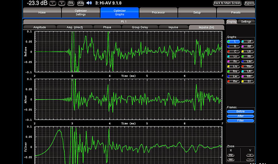Click the Y zoom plus button
Screen dimensions: 278x164
coord(250,155)
